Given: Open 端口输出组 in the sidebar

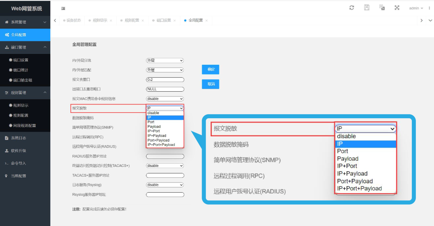Looking at the screenshot, I should [23, 80].
